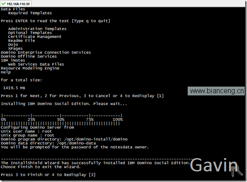Click the 'Resource Modeling Engine' entry
Image resolution: width=247 pixels, height=182 pixels.
coord(30,68)
